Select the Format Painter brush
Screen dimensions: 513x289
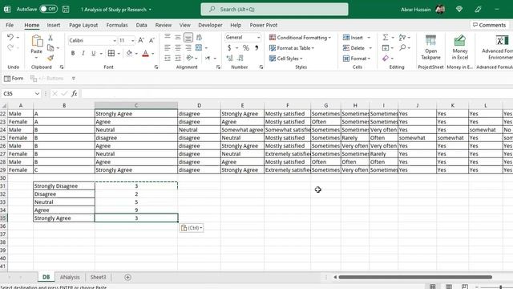[x=50, y=58]
